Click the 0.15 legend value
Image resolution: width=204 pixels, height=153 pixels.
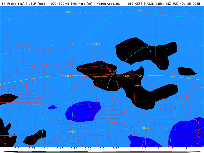tap(60, 148)
